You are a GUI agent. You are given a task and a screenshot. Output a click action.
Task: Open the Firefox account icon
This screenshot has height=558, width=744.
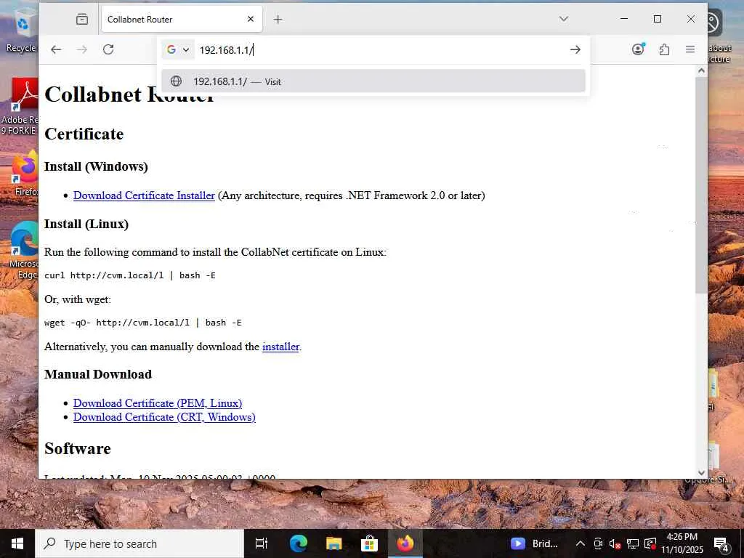pos(638,49)
